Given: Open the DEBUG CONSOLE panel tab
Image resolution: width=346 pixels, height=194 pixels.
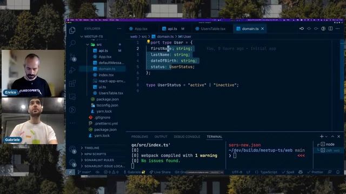Looking at the screenshot, I should pos(187,136).
